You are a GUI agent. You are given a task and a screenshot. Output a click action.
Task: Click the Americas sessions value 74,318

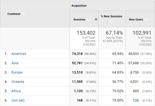[77, 54]
